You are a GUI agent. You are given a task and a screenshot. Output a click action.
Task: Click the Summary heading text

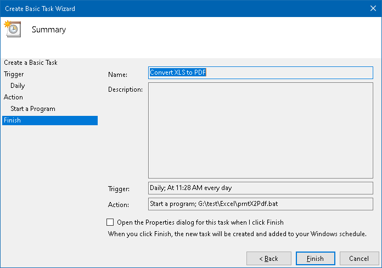(x=49, y=30)
